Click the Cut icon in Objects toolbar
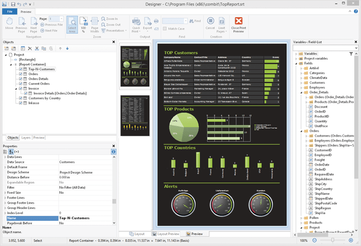Screen dimensions: 361x246 [37, 49]
